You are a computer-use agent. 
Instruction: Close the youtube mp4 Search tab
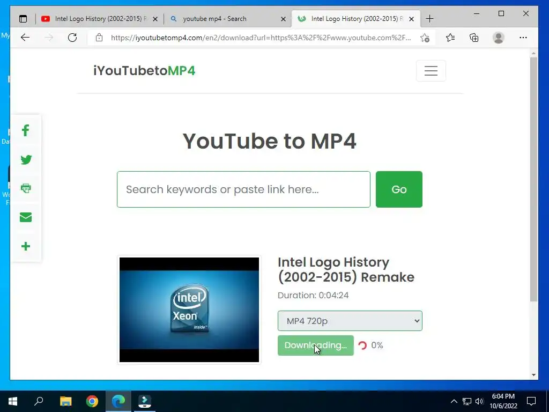283,19
